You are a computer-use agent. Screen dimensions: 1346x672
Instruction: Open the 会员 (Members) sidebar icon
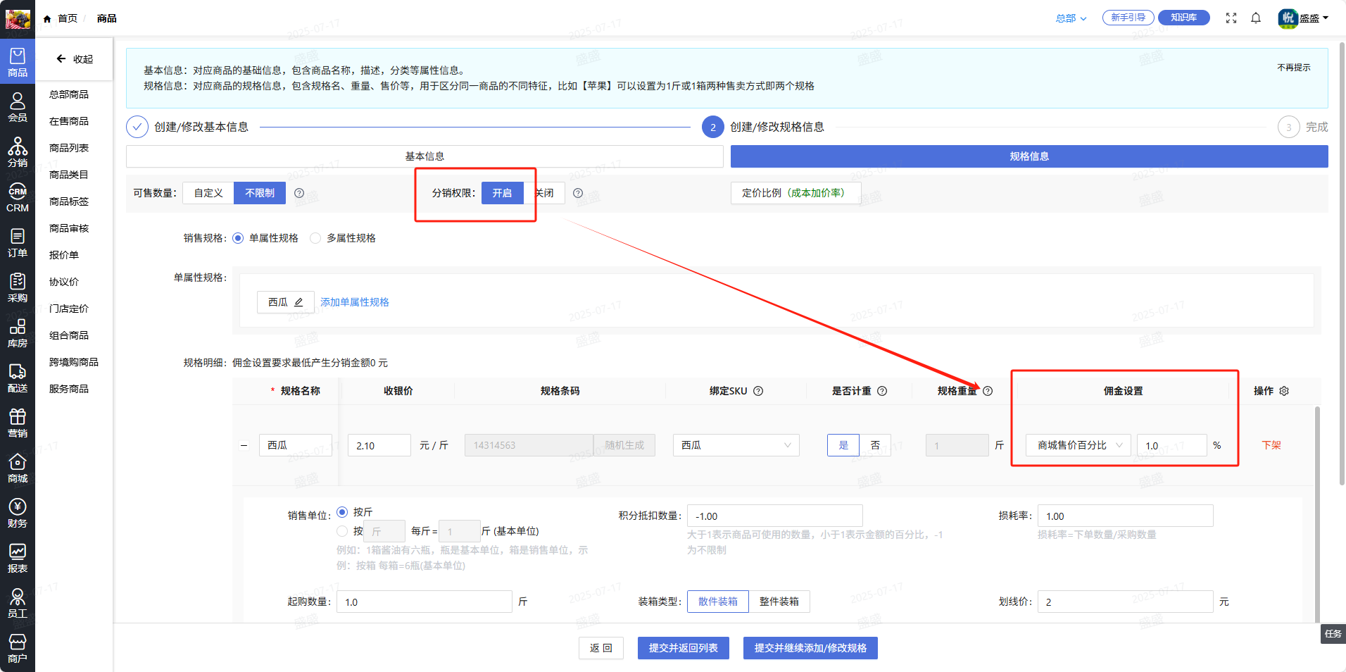(18, 107)
